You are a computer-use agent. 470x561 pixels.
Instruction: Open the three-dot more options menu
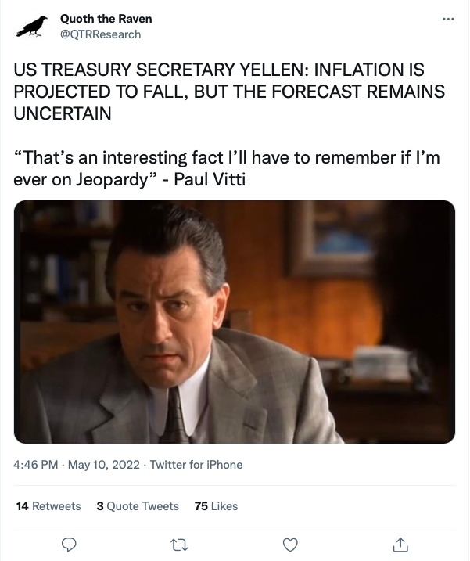(x=447, y=19)
